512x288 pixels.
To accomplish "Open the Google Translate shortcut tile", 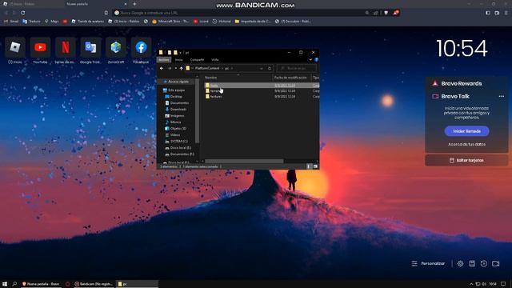I will [90, 48].
